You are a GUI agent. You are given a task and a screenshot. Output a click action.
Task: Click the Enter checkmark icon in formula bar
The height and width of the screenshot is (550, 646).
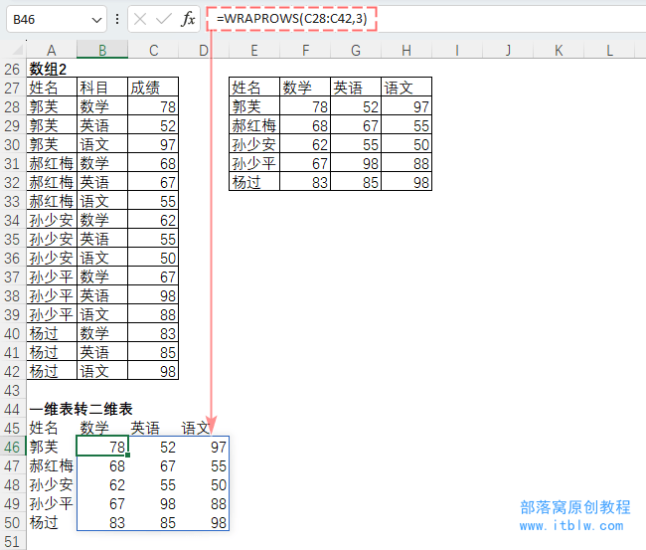click(164, 19)
